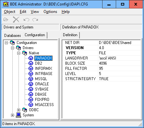The height and width of the screenshot is (128, 144).
Task: Click the Configuration root node database icon
Action: 12,43
